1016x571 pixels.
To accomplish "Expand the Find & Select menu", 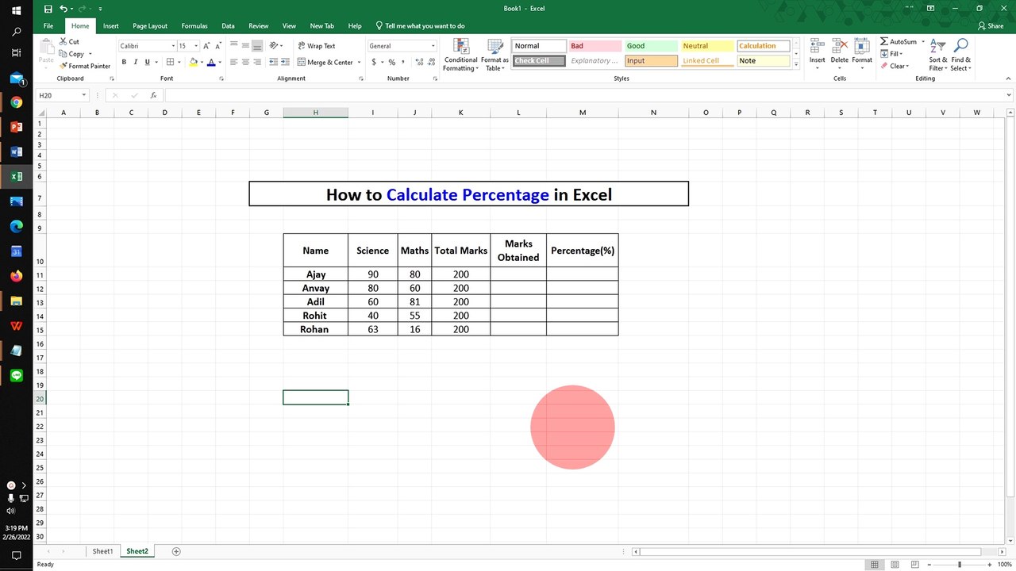I will (960, 55).
